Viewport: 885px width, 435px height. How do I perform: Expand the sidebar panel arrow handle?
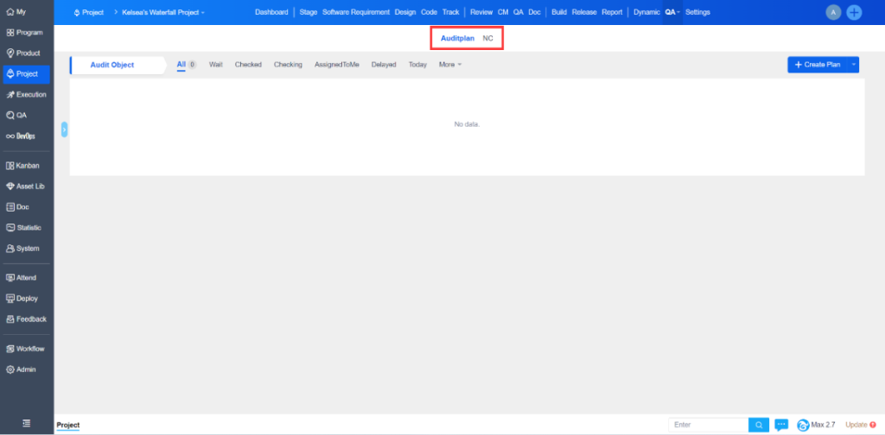click(x=65, y=129)
